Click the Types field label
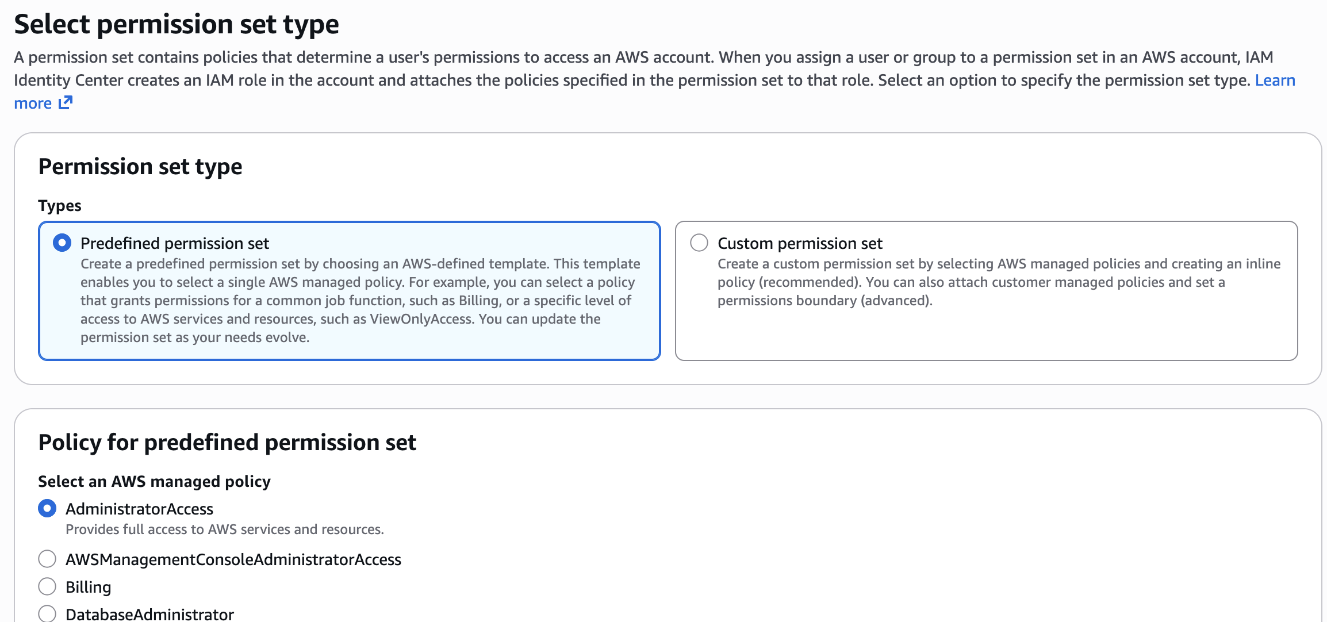This screenshot has height=622, width=1327. coord(59,205)
